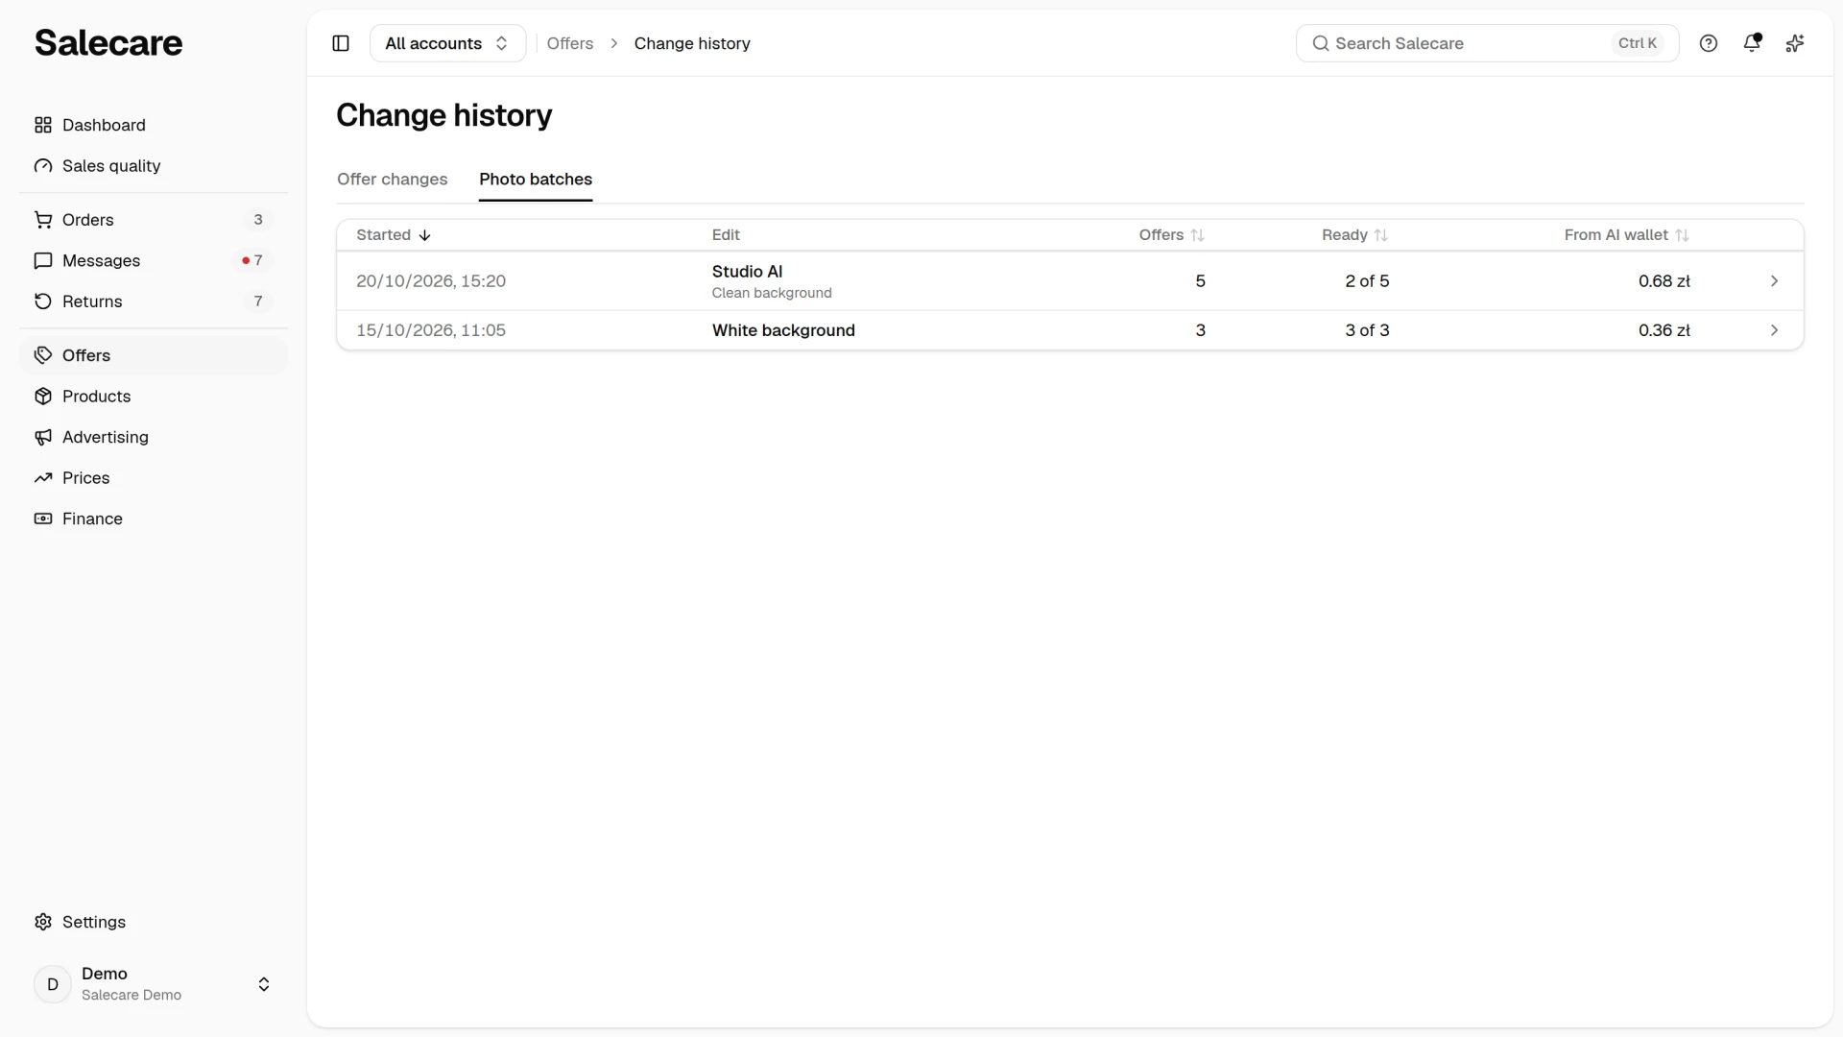Sort by Ready column
Screen dimensions: 1843x1037
pyautogui.click(x=1354, y=235)
